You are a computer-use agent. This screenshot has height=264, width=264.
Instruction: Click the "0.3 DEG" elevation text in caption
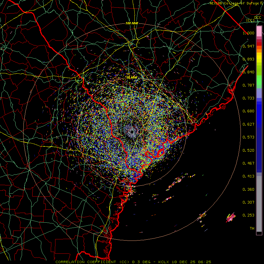pos(141,262)
